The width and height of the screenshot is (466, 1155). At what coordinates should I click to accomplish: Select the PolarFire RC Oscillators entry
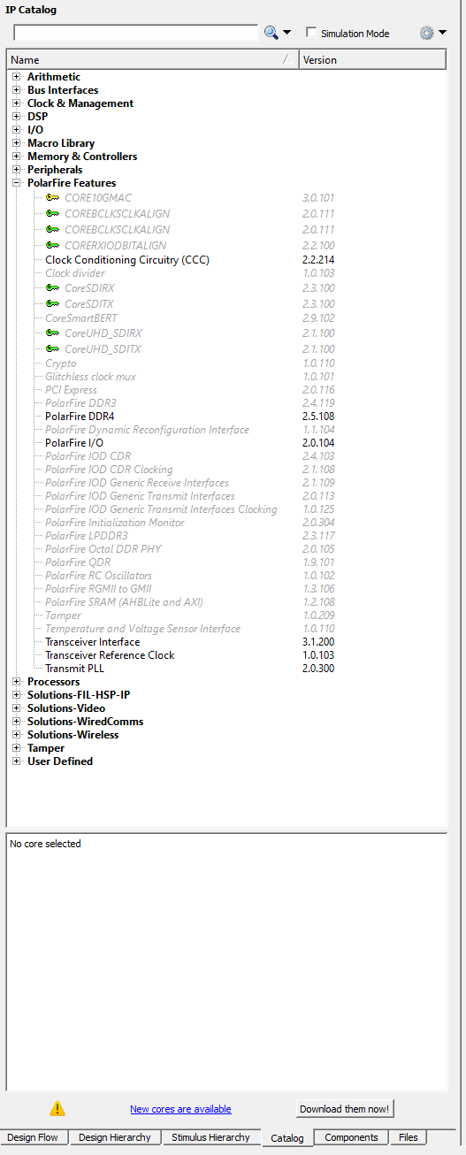coord(98,576)
